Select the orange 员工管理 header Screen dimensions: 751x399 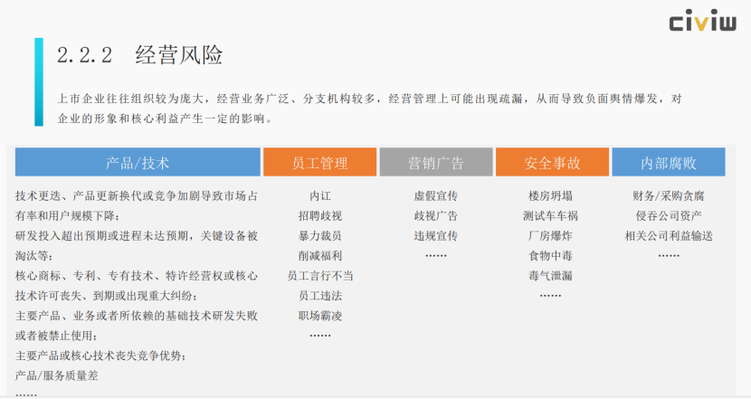pos(319,163)
